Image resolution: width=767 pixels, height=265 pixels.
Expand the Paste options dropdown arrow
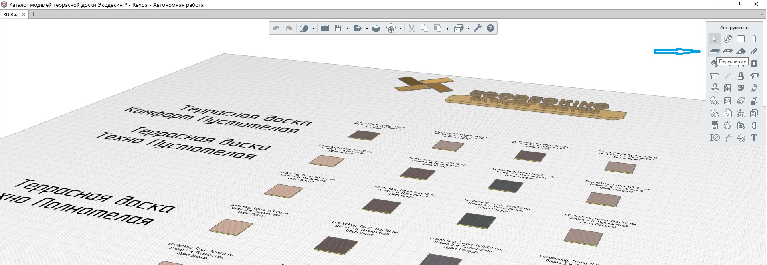(447, 28)
